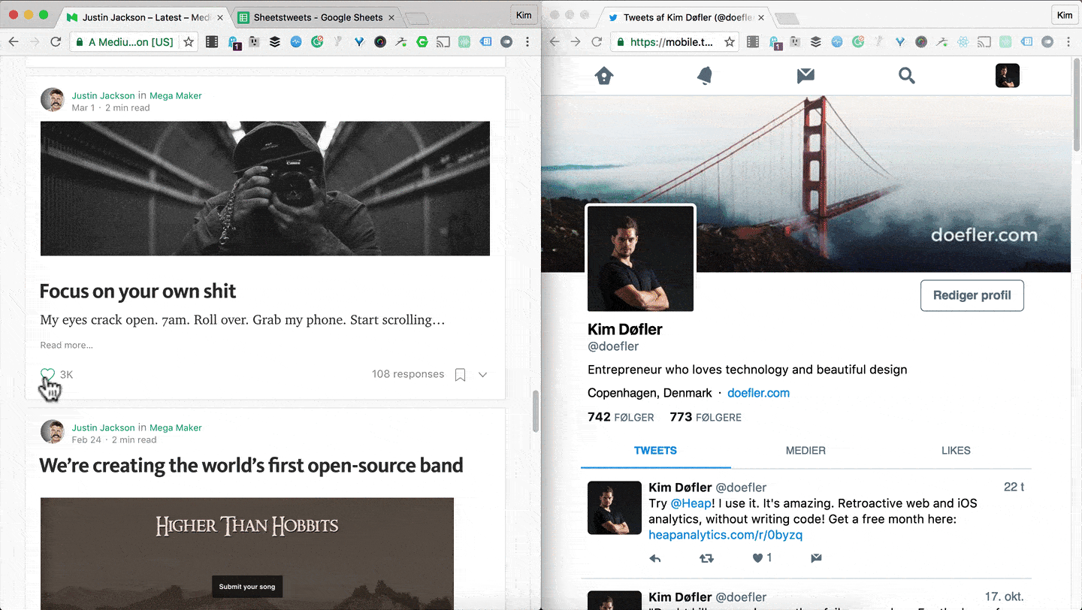
Task: Click the Medium page vertical scrollbar thumb
Action: 536,411
